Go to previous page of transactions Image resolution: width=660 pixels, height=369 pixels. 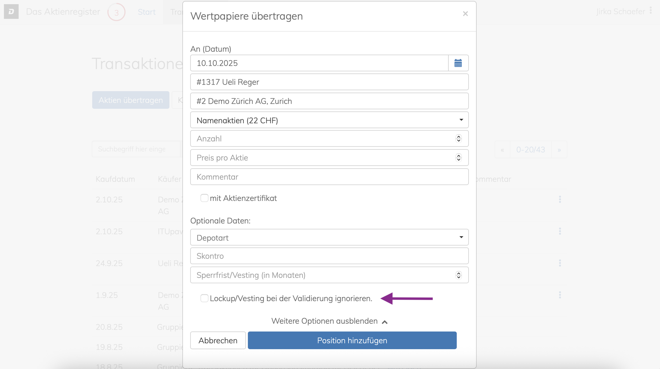click(x=502, y=150)
